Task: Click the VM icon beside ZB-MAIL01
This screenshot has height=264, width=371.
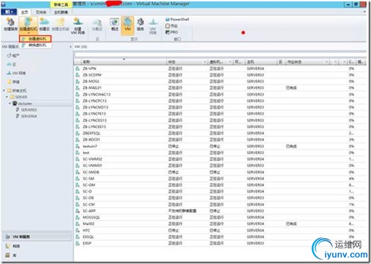Action: (x=77, y=88)
